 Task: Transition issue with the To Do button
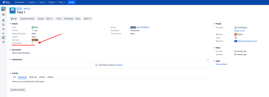click(59, 19)
